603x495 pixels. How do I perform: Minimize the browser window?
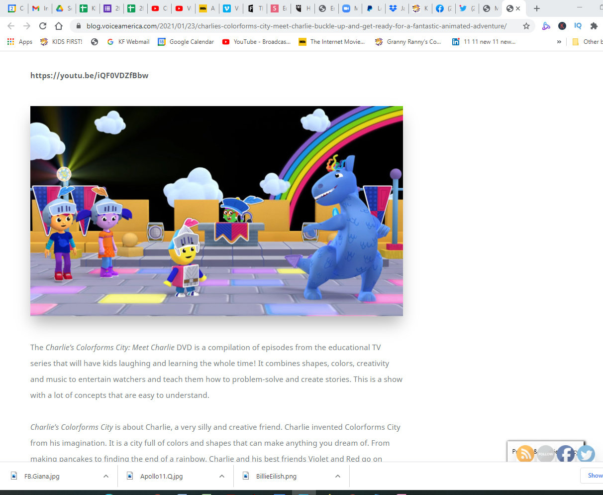click(580, 8)
